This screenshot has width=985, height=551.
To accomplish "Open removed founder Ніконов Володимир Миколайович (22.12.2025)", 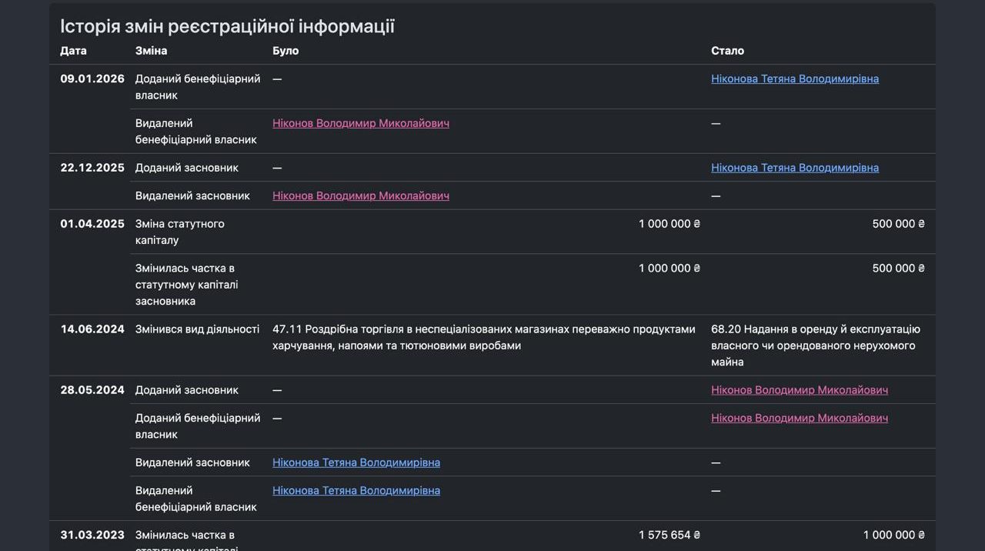I will click(x=360, y=195).
